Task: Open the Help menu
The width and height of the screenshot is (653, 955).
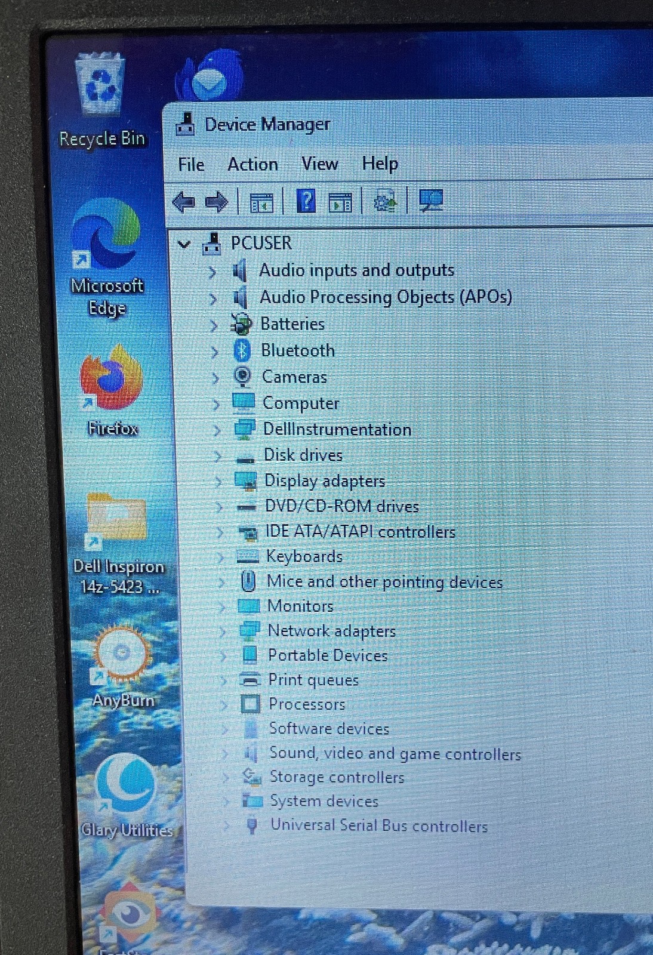Action: point(380,163)
